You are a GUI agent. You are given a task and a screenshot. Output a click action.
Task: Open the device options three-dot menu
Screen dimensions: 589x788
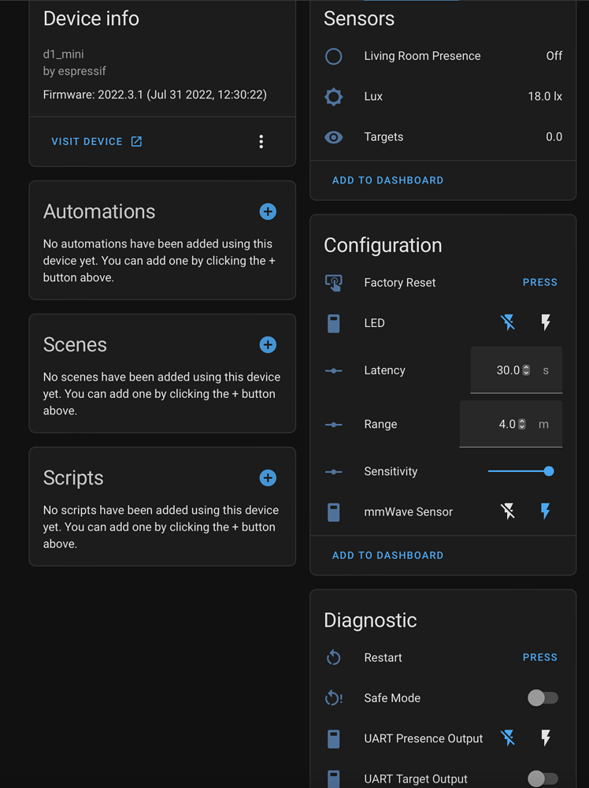tap(261, 141)
